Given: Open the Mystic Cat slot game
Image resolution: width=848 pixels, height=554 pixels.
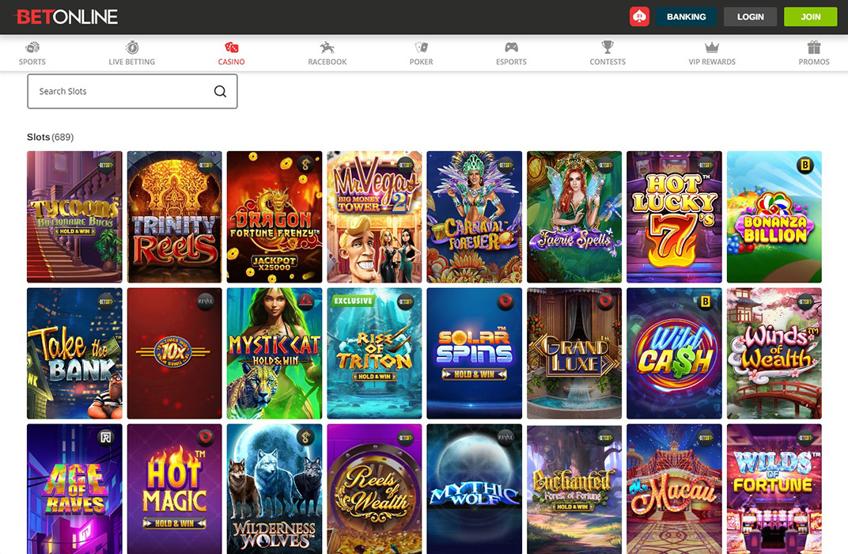Looking at the screenshot, I should coord(274,353).
